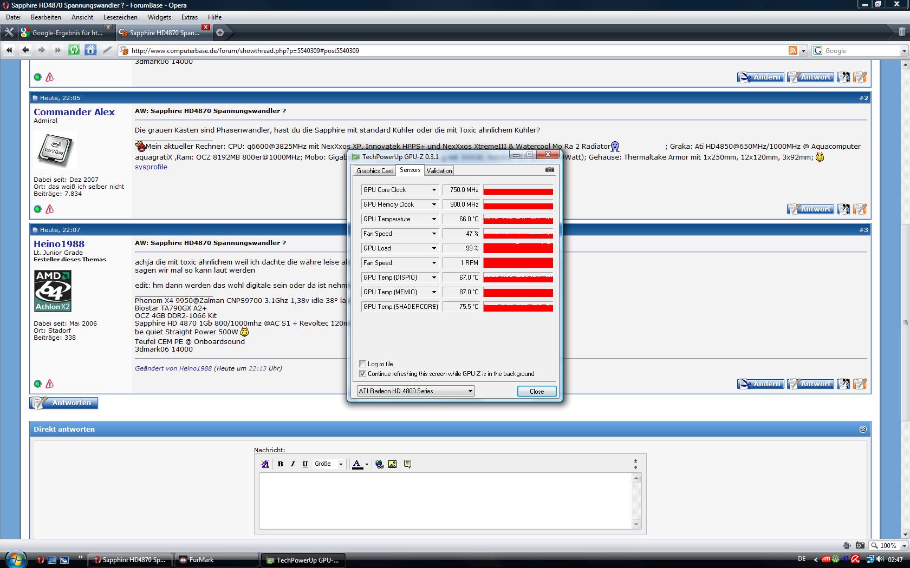Open GPU Memory Clock sensor dropdown
This screenshot has width=910, height=568.
(434, 204)
